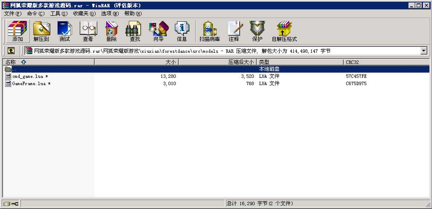Expand the address path dropdown
This screenshot has width=432, height=209.
[423, 51]
